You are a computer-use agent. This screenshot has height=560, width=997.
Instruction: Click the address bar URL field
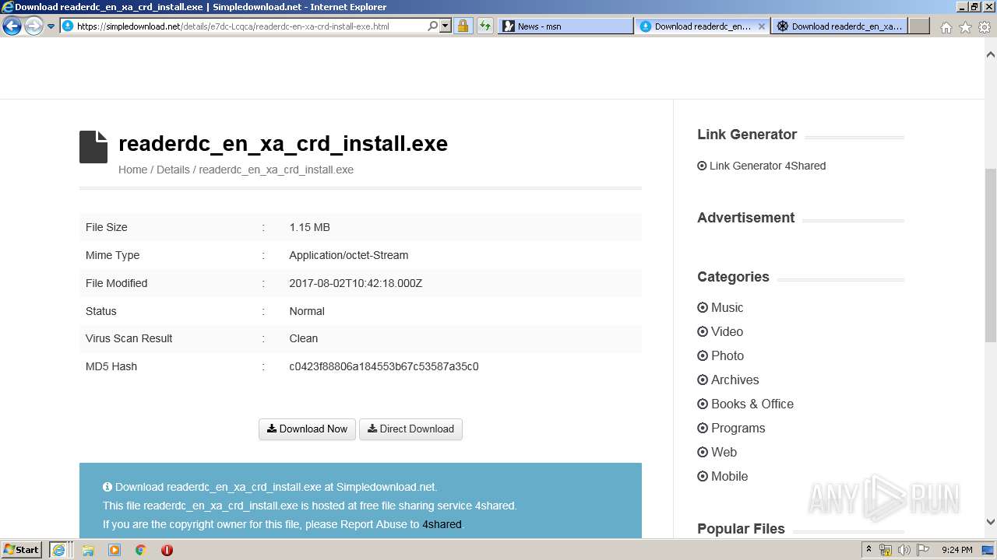click(x=244, y=26)
